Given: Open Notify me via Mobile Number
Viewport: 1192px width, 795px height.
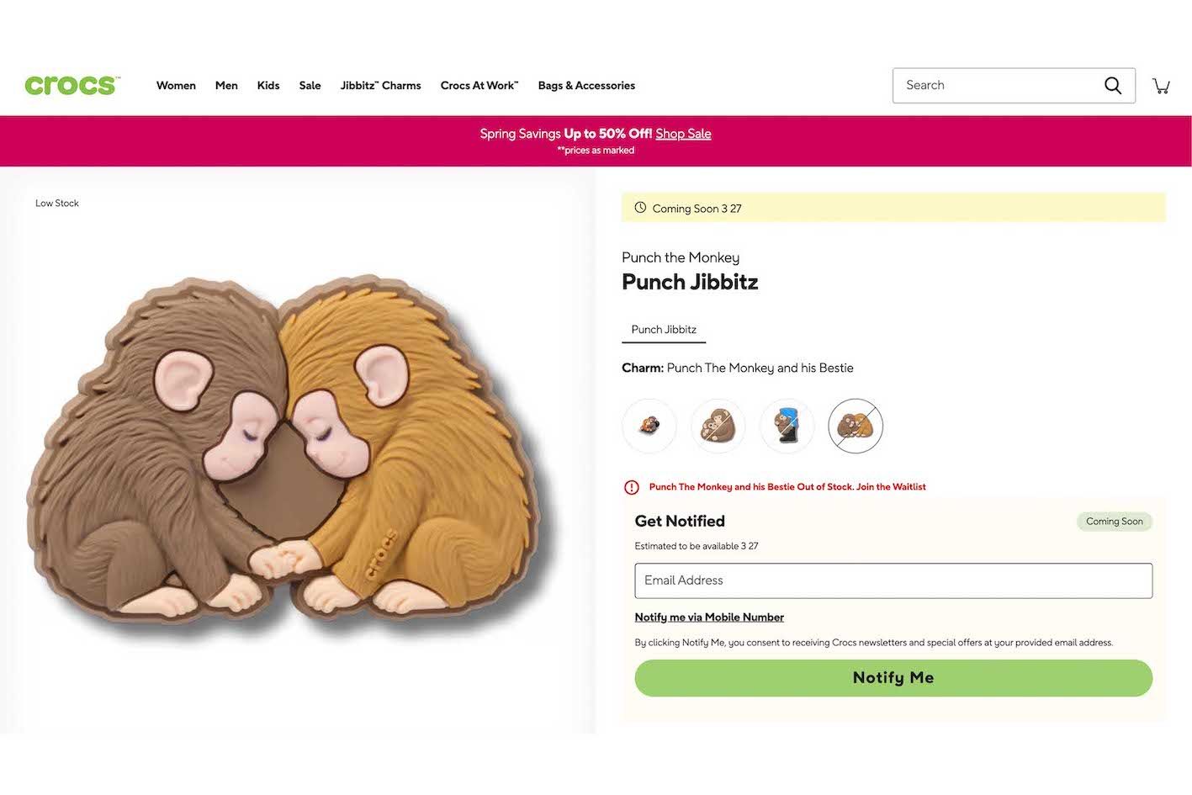Looking at the screenshot, I should pos(709,617).
